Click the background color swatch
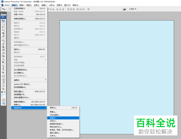181x139 pixels. point(4,97)
